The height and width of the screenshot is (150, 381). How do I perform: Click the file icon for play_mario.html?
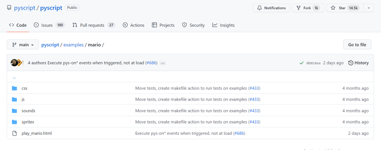click(x=14, y=133)
